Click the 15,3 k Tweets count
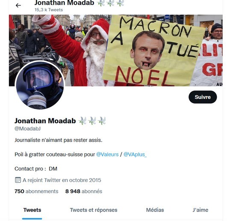This screenshot has height=221, width=227. 49,10
